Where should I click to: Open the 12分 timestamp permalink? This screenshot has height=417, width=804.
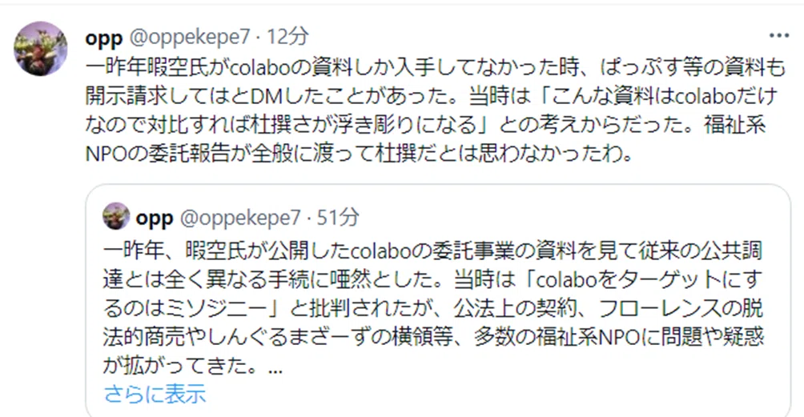288,36
